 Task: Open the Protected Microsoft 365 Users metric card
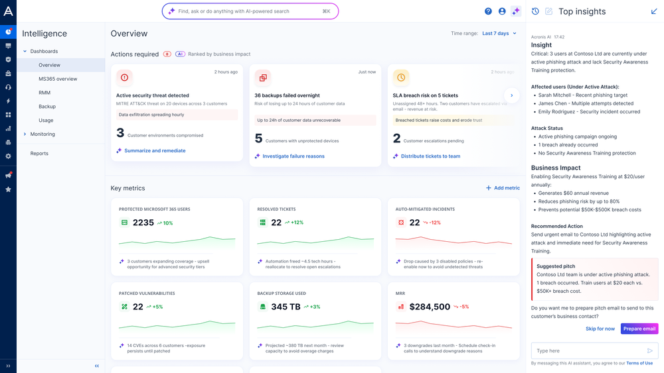177,237
